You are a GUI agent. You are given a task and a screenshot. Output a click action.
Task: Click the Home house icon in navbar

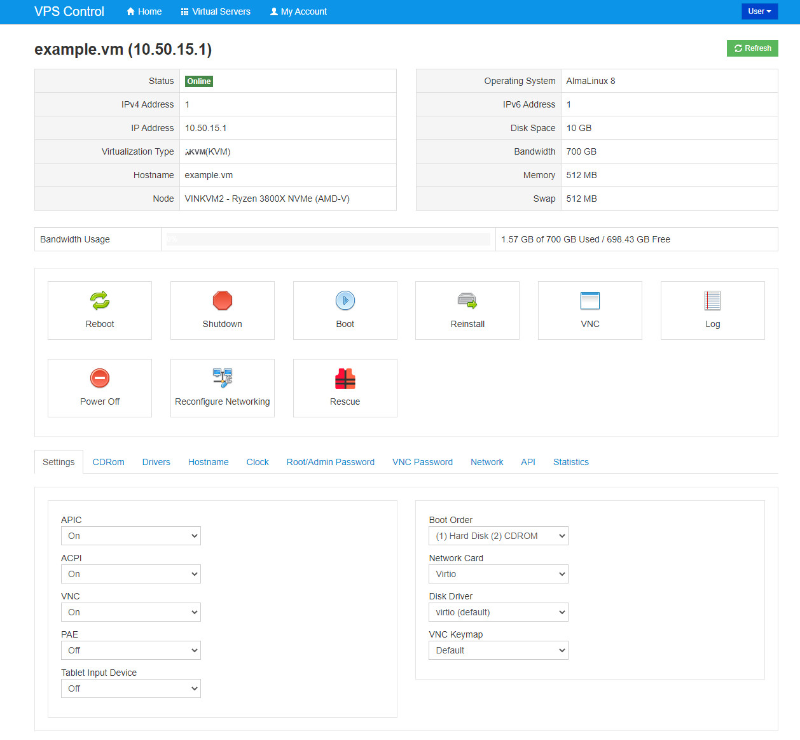[130, 11]
